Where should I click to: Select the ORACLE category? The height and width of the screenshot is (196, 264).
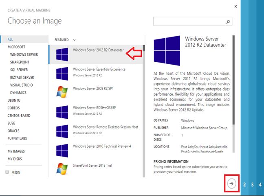[x=13, y=131]
